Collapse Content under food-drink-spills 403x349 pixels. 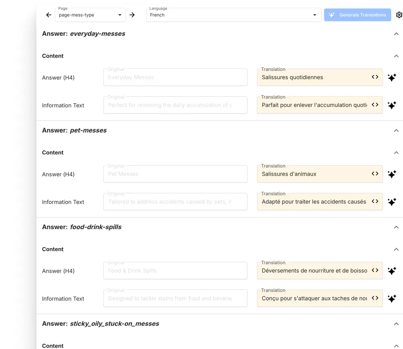pyautogui.click(x=396, y=249)
